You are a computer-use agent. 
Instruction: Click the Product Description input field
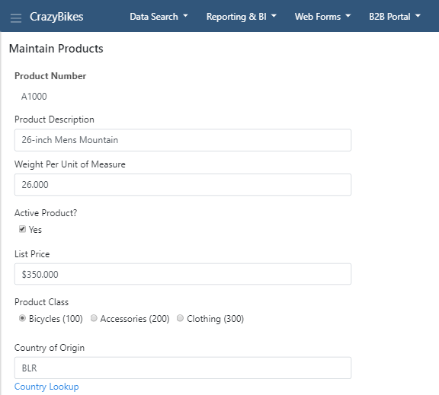(x=183, y=140)
